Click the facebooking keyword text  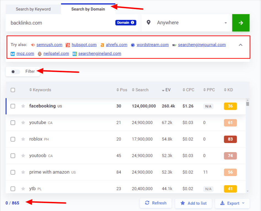[x=42, y=106]
